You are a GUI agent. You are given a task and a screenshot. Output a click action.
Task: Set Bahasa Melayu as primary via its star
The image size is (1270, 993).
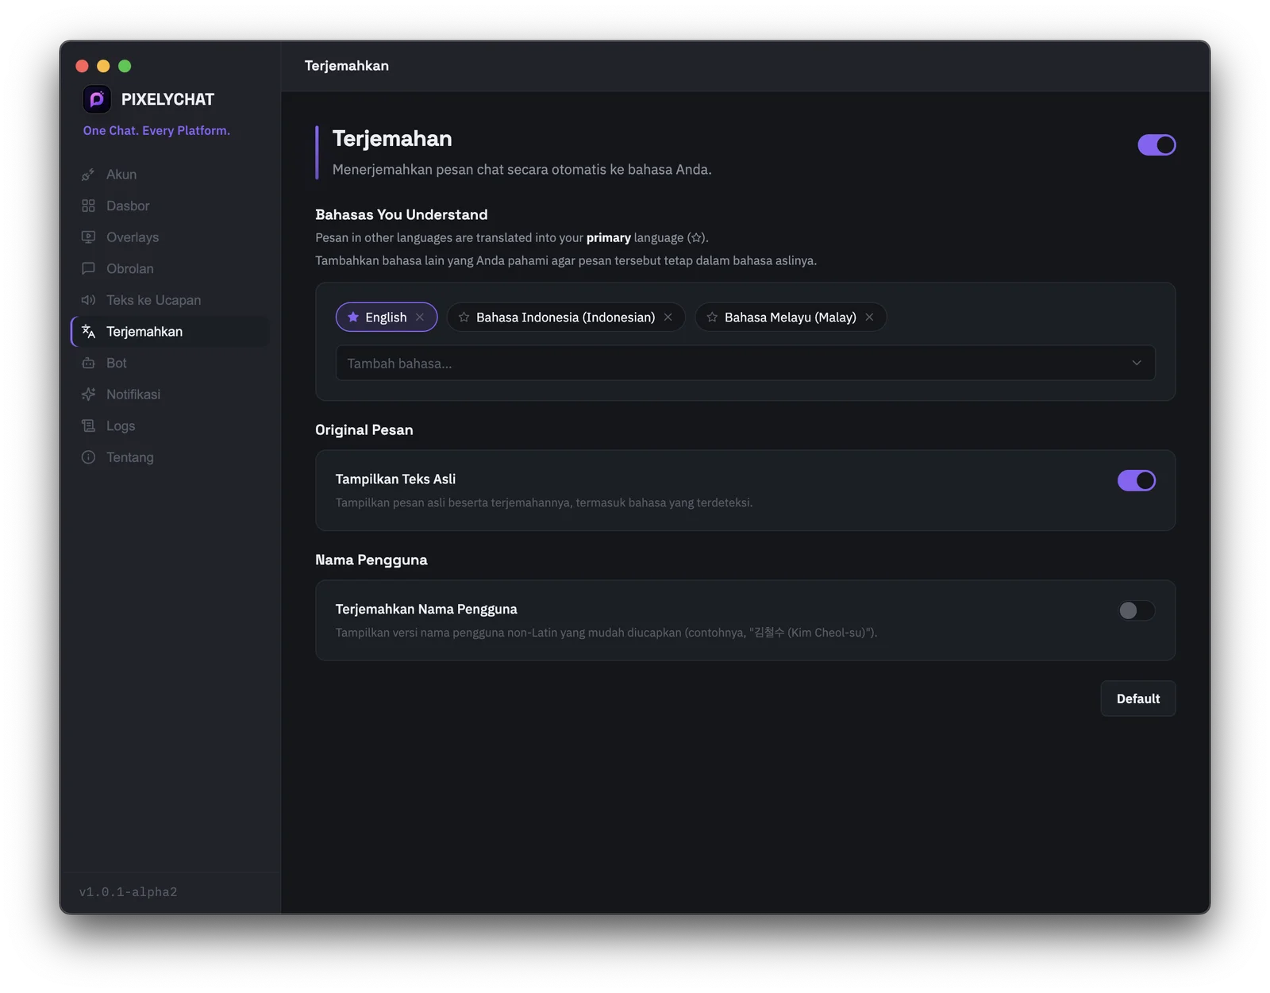[712, 317]
